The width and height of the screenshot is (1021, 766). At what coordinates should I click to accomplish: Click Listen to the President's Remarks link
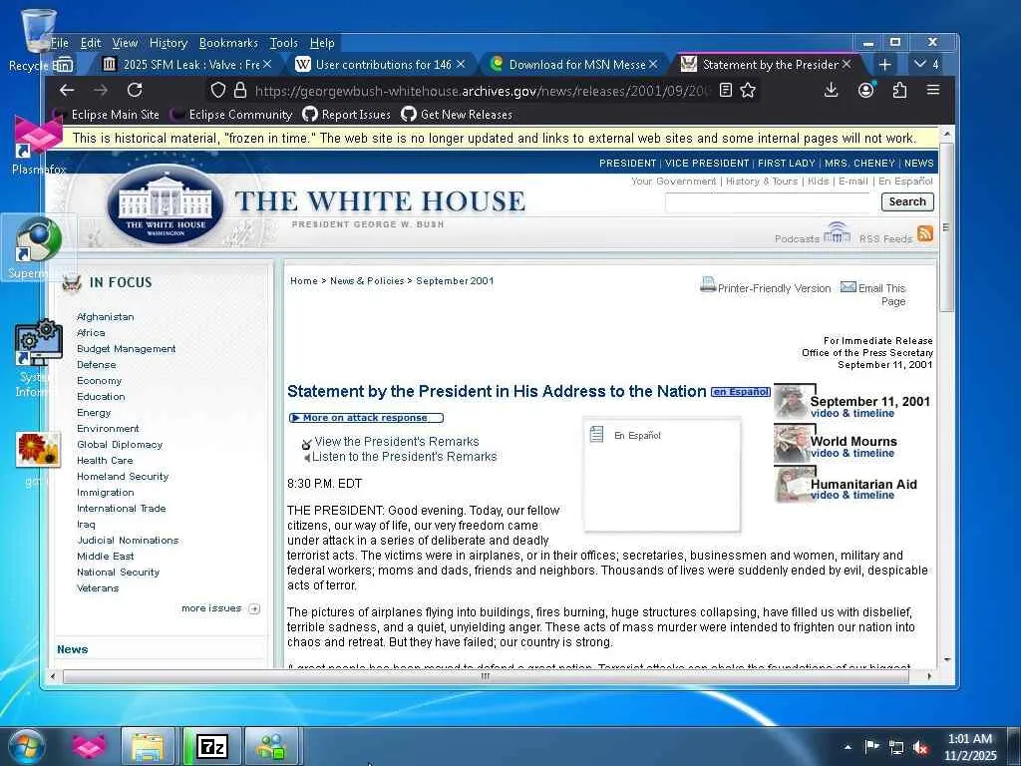tap(404, 457)
